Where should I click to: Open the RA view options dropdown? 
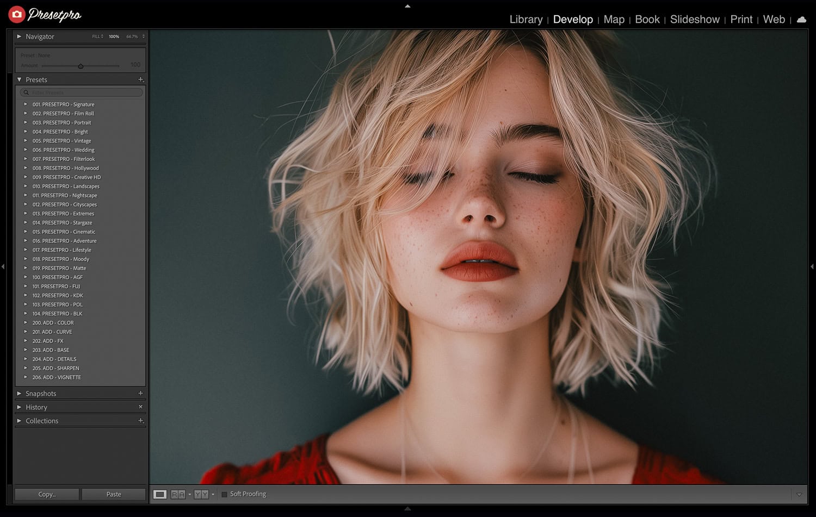click(x=189, y=494)
